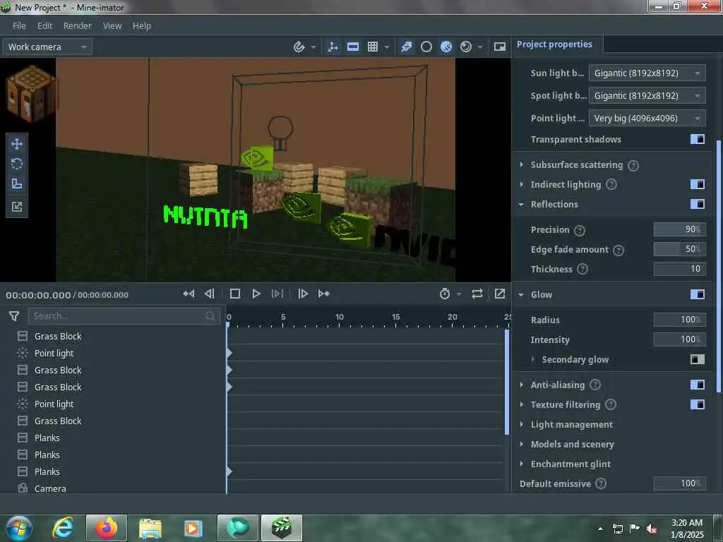Click the Subsurface scattering help icon
Viewport: 723px width, 542px height.
tap(633, 165)
